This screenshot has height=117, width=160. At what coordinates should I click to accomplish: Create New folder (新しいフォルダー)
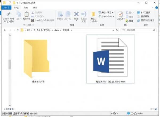[94, 17]
